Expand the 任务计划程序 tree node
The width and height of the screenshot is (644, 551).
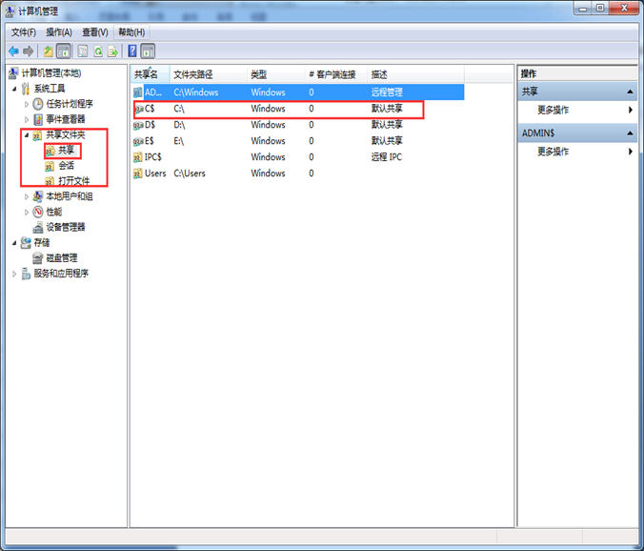click(x=27, y=104)
